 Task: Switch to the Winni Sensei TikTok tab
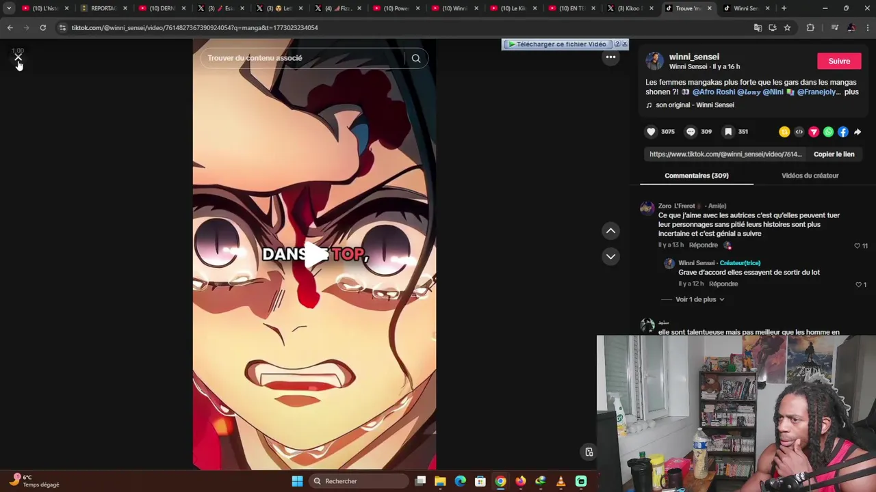tap(746, 8)
